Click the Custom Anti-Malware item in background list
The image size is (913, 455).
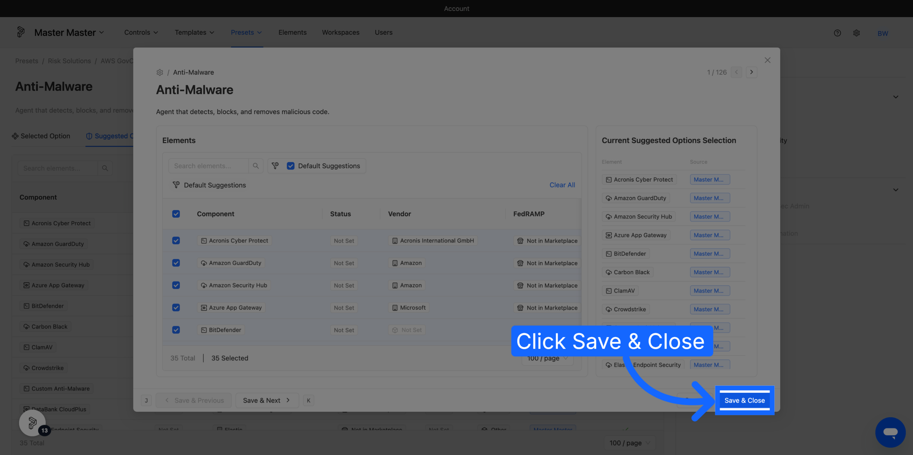pos(57,388)
